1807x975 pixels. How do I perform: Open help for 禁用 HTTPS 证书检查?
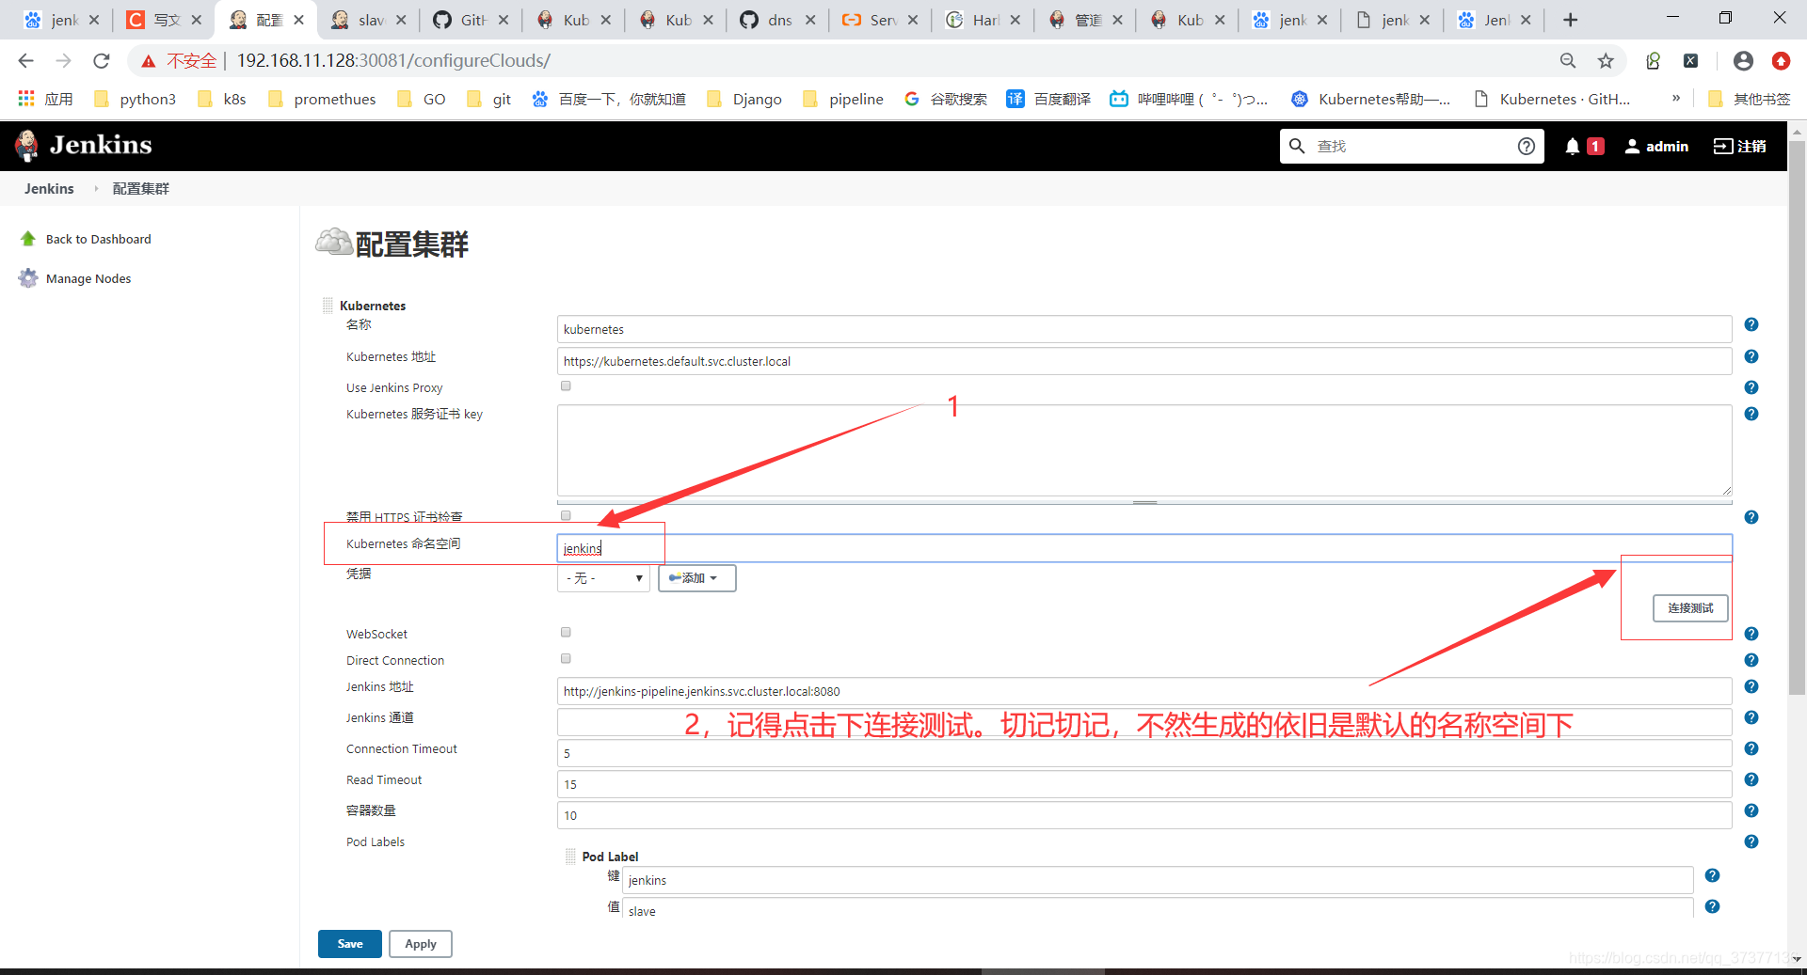(1751, 517)
